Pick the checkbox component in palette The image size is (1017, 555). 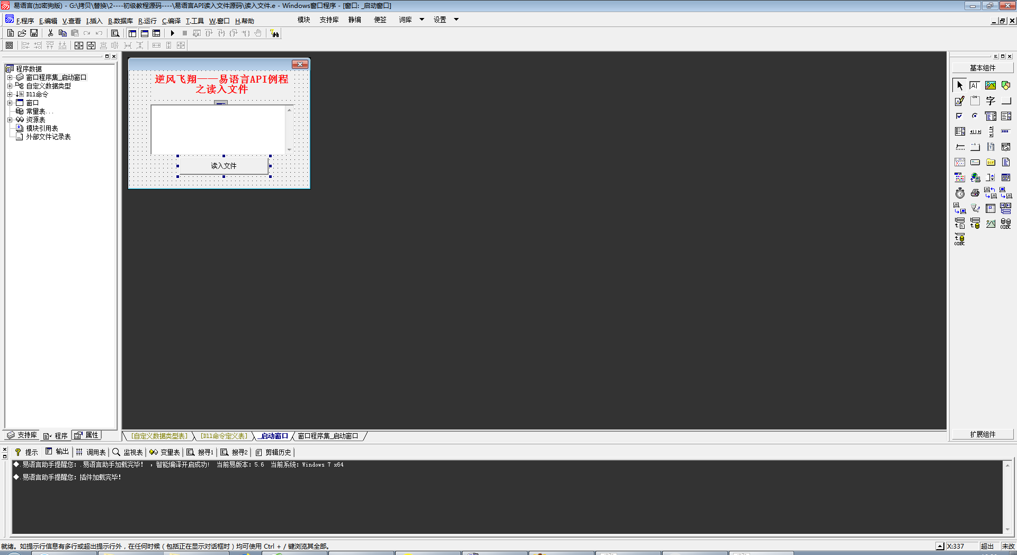[x=960, y=116]
